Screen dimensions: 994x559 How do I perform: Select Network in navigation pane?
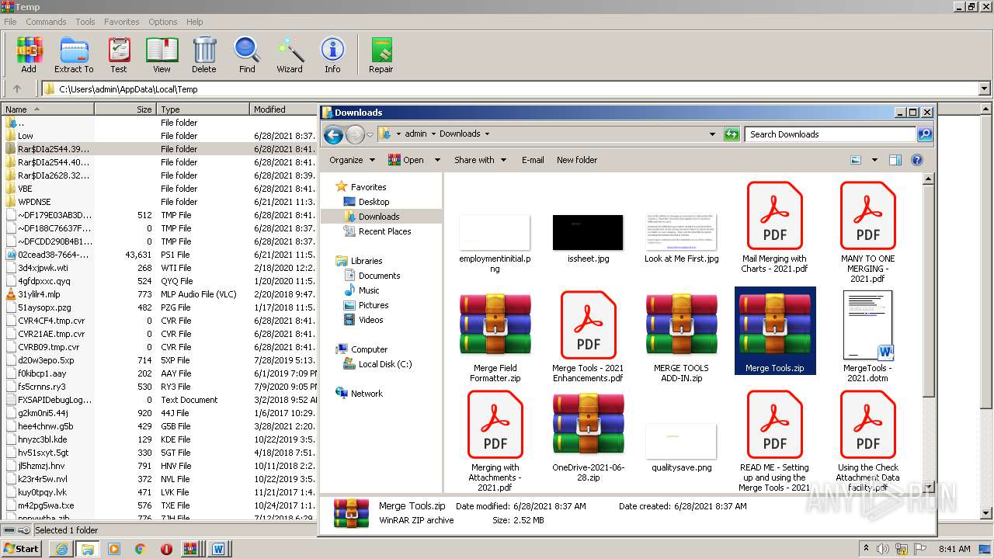pos(367,394)
